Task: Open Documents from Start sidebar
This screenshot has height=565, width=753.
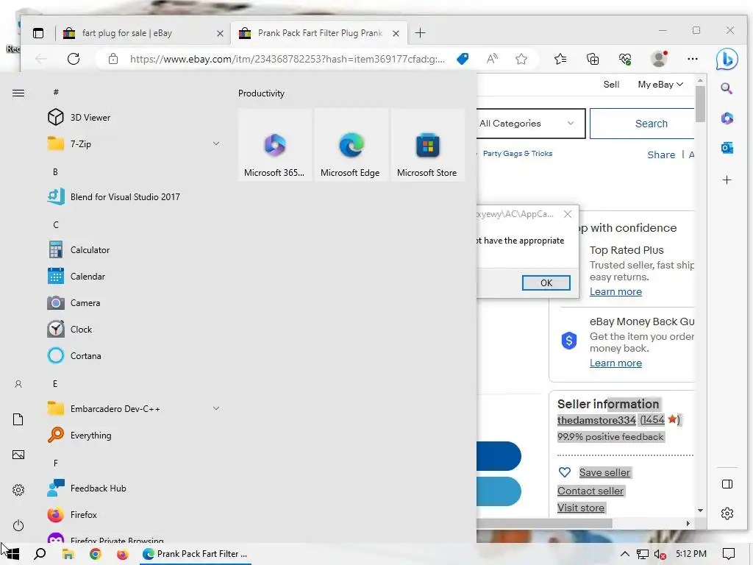Action: 18,419
